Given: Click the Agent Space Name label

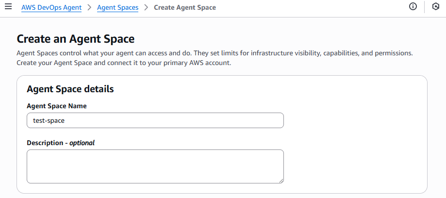Looking at the screenshot, I should [x=57, y=106].
